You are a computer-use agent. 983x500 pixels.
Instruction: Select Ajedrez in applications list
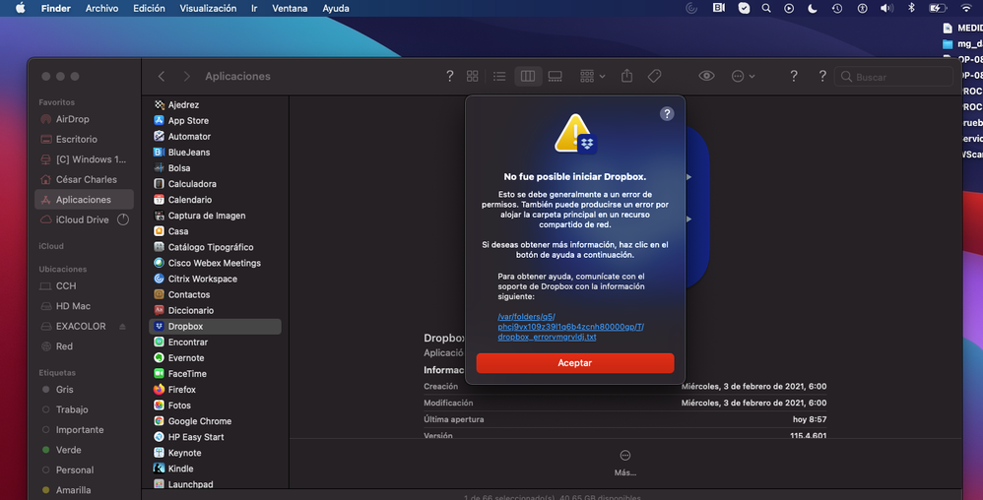pyautogui.click(x=215, y=104)
